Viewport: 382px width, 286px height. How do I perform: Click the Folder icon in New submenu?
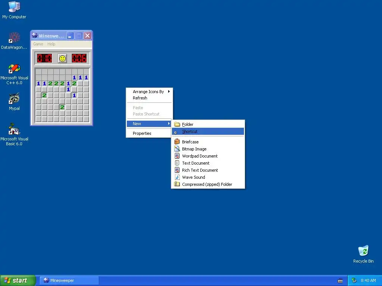(x=177, y=124)
